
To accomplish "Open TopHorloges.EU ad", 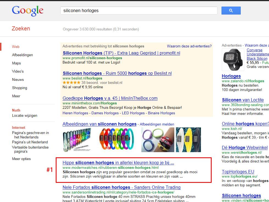I will coord(238,172).
